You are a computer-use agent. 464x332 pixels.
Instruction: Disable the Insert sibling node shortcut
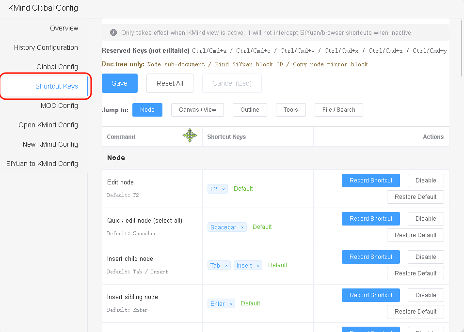[x=426, y=295]
